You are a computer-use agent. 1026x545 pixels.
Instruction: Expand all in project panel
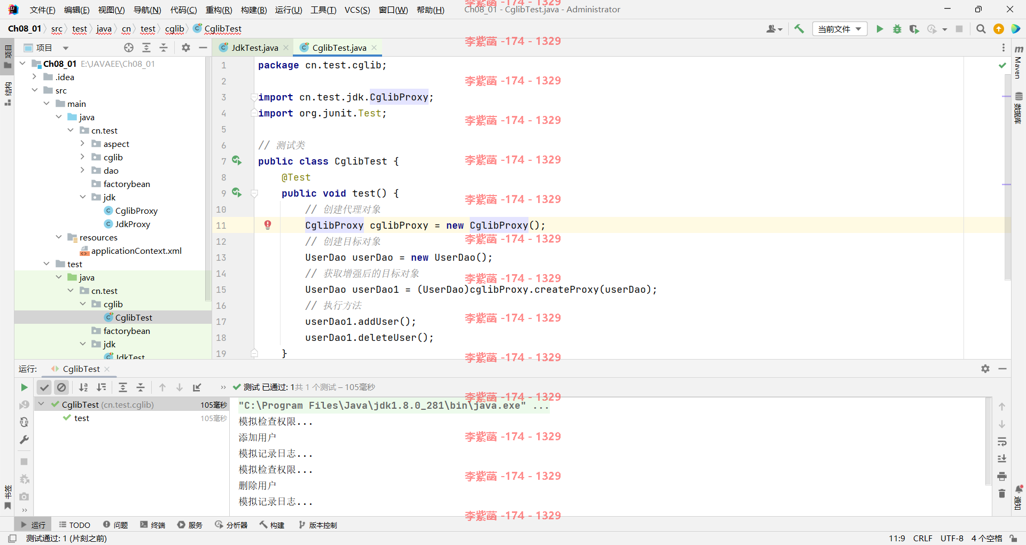146,48
